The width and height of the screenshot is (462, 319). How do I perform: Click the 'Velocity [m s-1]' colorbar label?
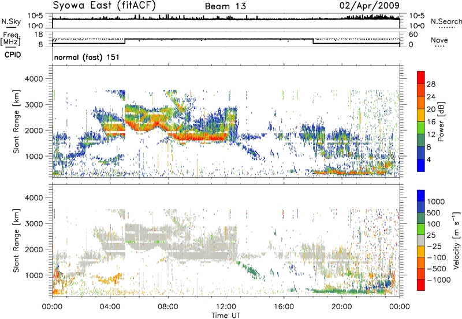coord(456,240)
